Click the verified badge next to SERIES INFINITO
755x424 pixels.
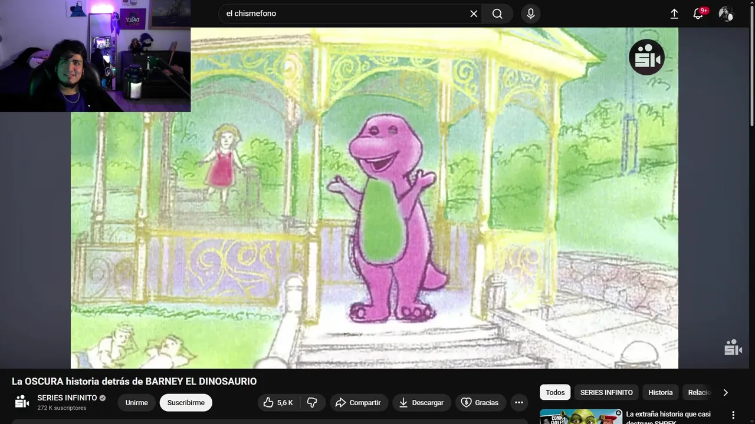(103, 398)
